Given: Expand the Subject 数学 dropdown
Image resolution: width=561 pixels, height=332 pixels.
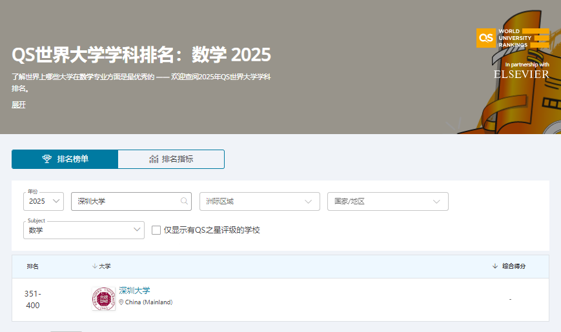Looking at the screenshot, I should pos(84,230).
